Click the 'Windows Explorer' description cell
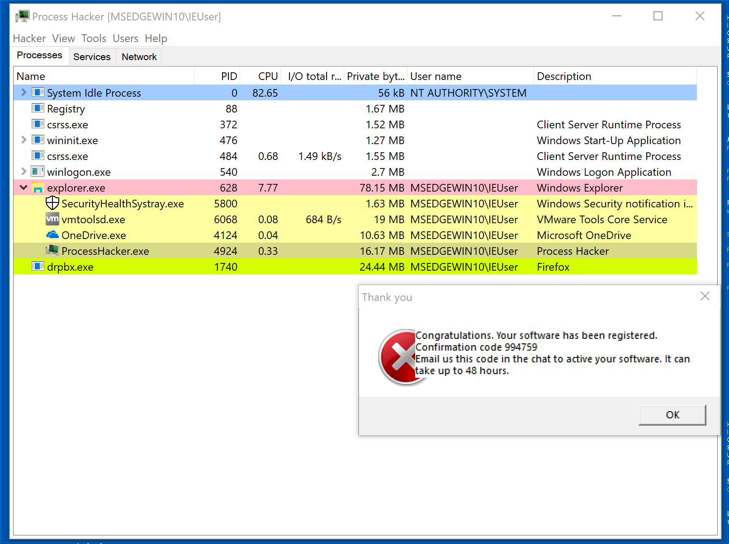The height and width of the screenshot is (544, 729). coord(580,188)
